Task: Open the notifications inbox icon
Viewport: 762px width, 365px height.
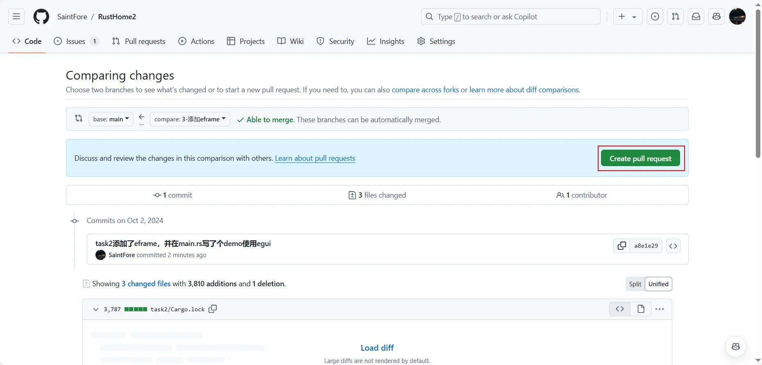Action: pos(696,16)
